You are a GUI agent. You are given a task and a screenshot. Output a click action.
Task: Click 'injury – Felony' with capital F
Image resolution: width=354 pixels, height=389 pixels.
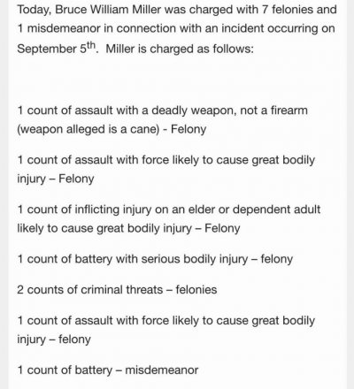tap(56, 179)
